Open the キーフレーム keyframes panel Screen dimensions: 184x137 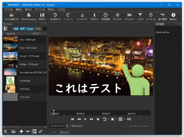[x=151, y=17]
